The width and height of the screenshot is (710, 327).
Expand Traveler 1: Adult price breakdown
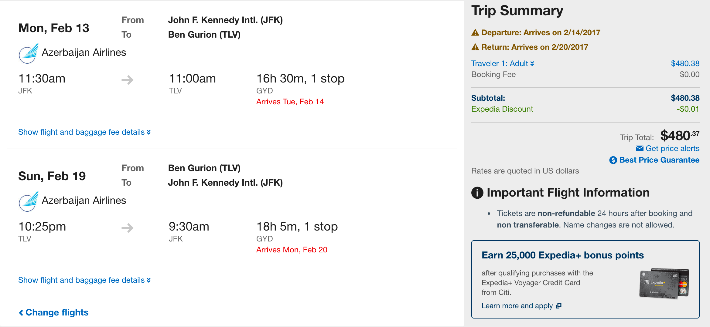coord(503,64)
